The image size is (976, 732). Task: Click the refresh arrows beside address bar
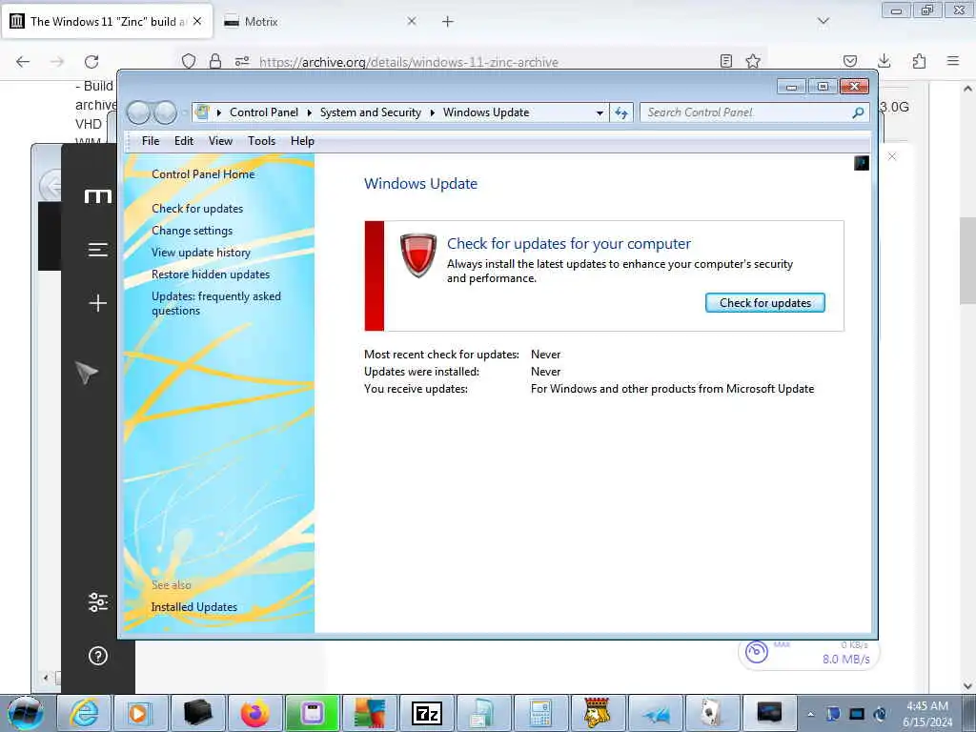tap(621, 112)
